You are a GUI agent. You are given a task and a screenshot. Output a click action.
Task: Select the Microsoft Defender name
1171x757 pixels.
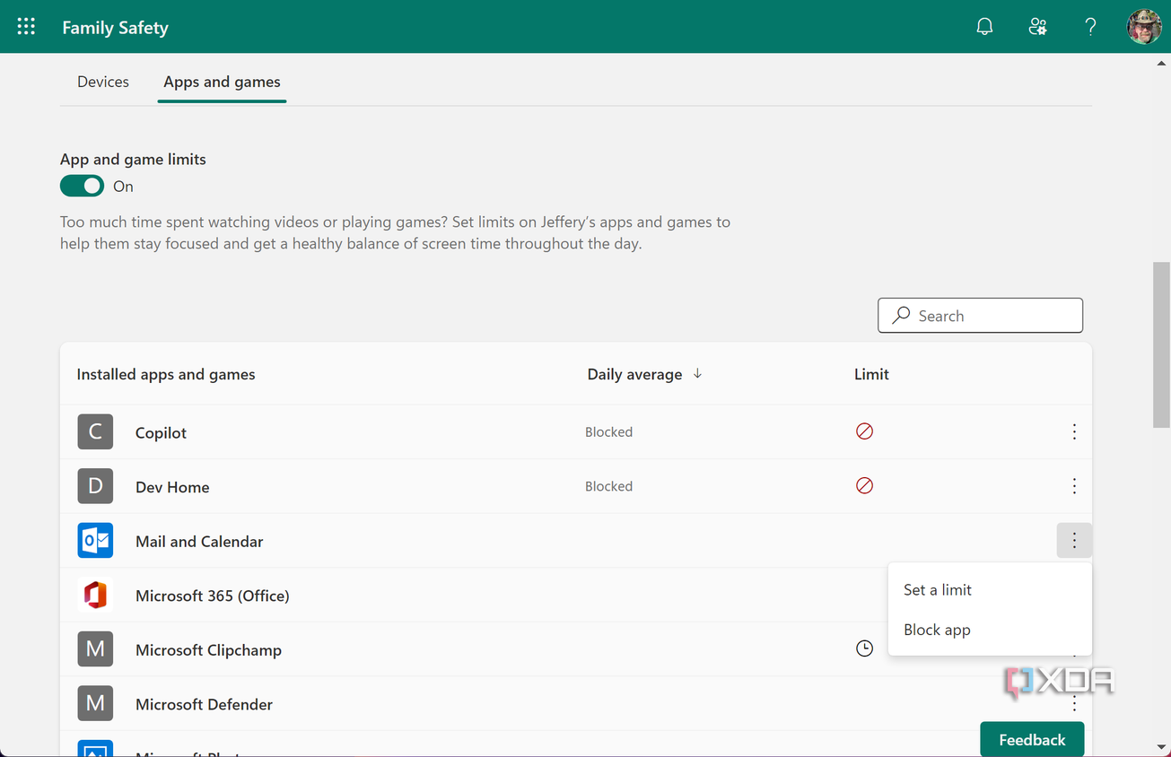[x=204, y=704]
